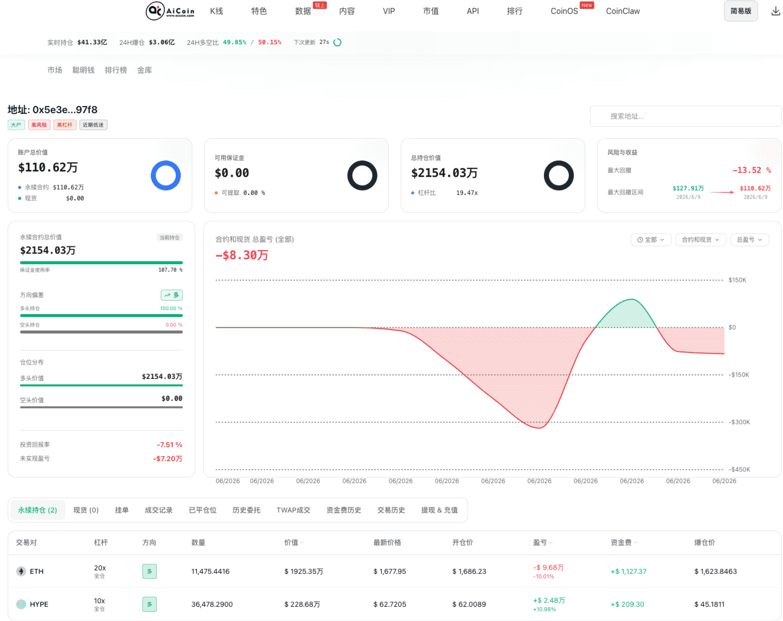The width and height of the screenshot is (783, 621).
Task: Select the 已平仓位 tab
Action: pos(203,510)
